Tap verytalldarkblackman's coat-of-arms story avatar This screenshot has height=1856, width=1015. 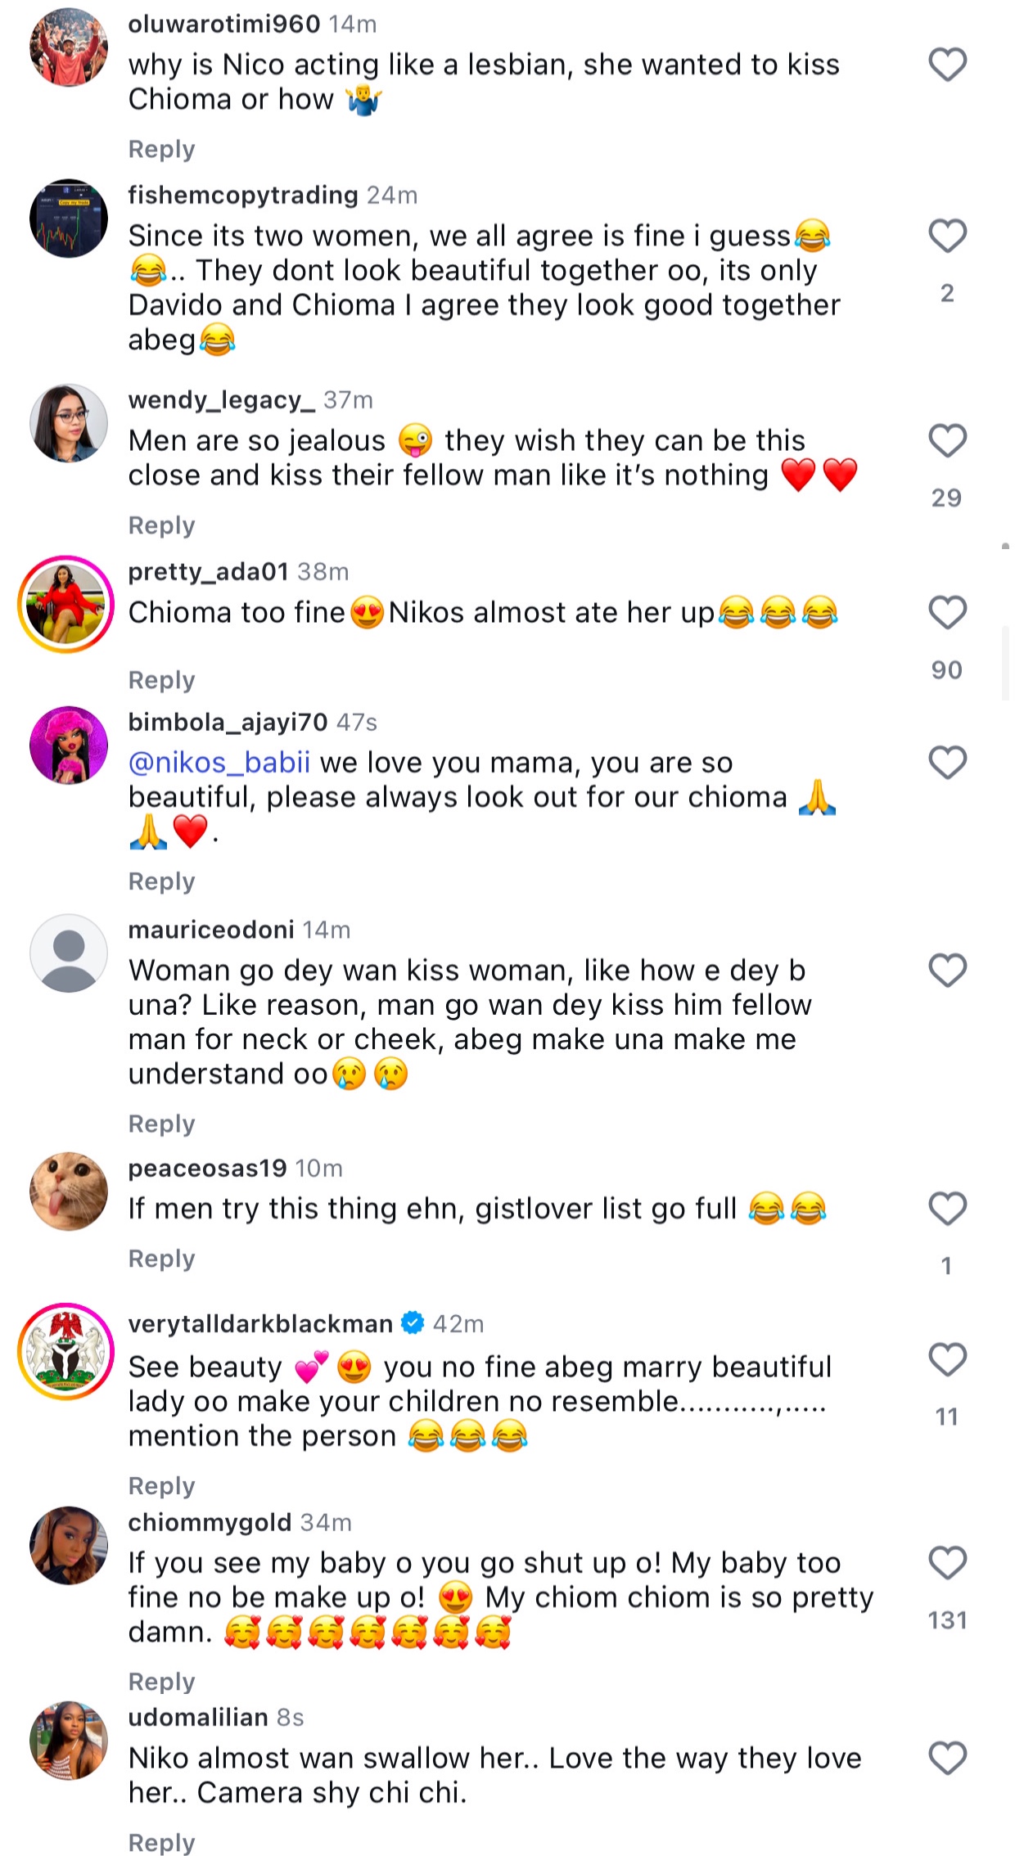click(67, 1351)
